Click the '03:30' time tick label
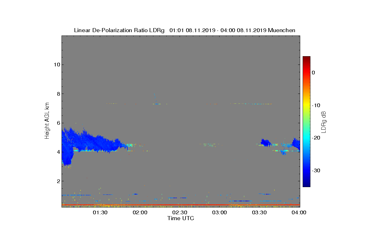The height and width of the screenshot is (247, 371). click(x=259, y=213)
